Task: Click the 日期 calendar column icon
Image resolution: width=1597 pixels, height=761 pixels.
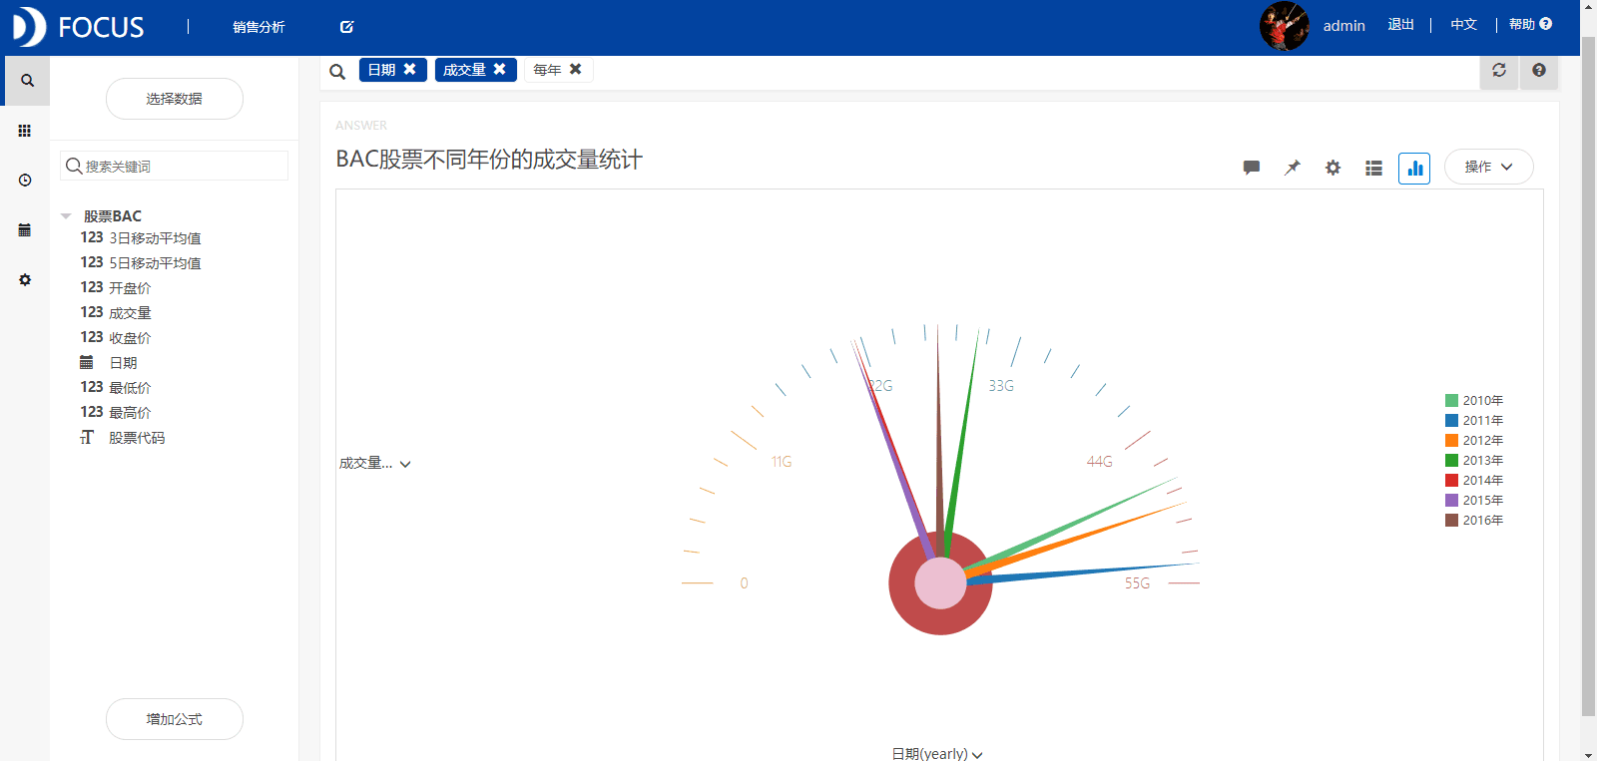Action: point(87,362)
